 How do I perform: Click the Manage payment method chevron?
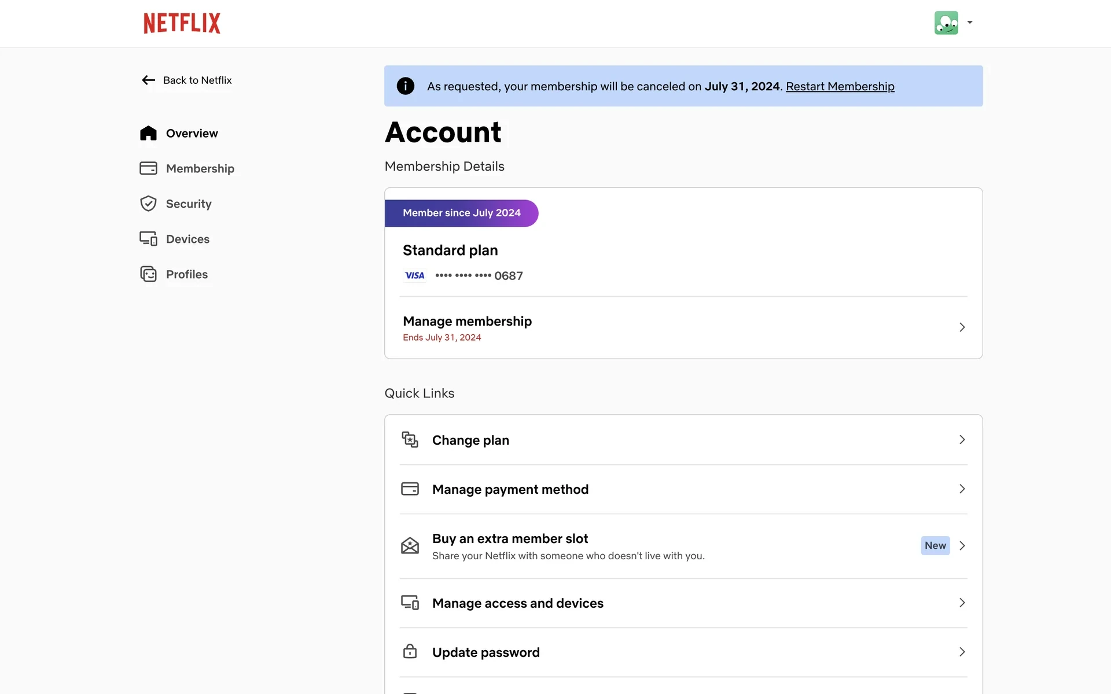962,489
